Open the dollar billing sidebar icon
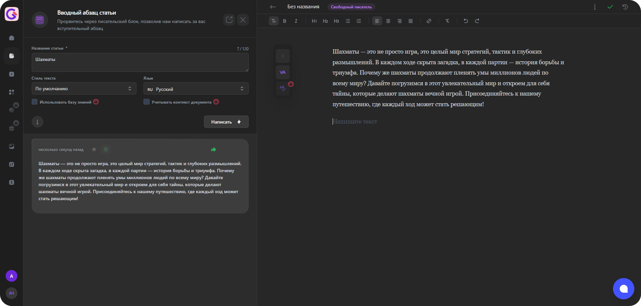 tap(12, 182)
